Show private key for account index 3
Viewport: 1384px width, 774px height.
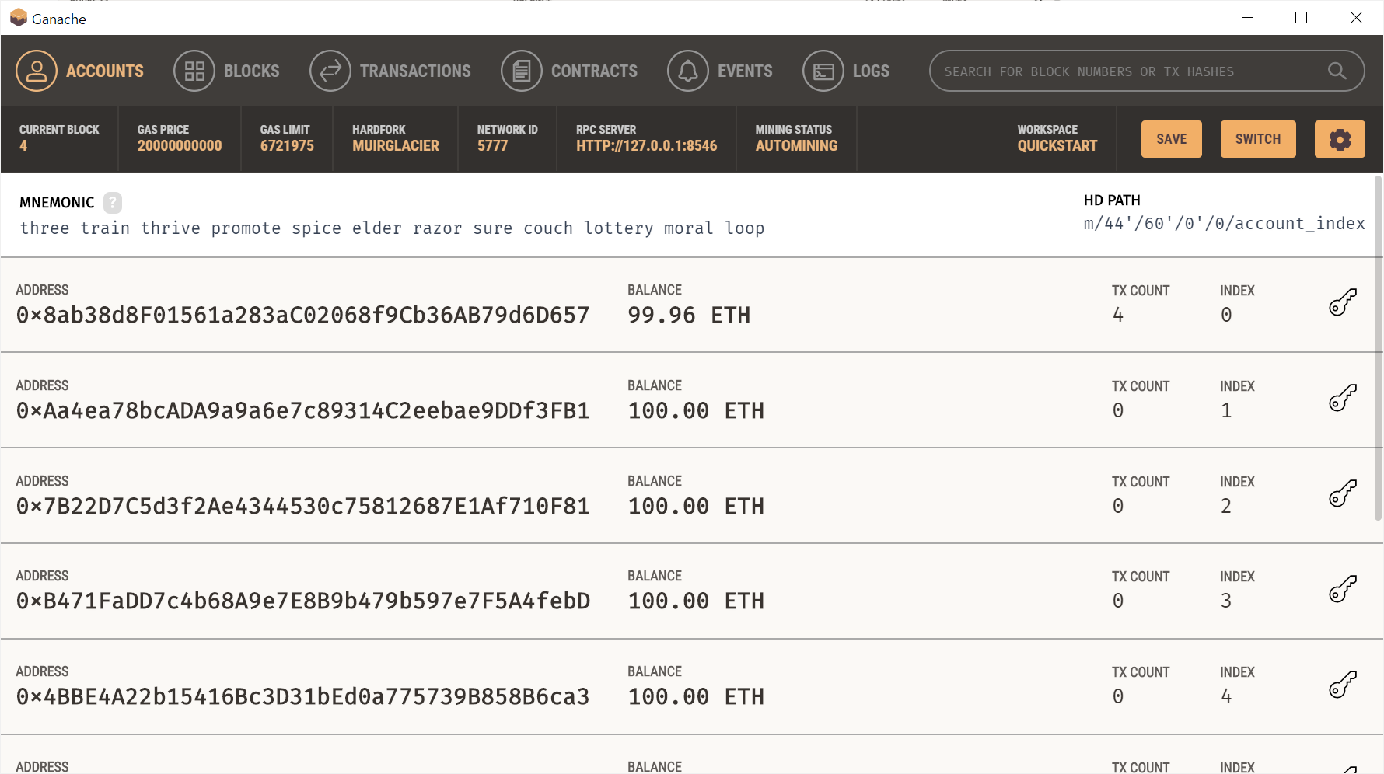pos(1343,589)
